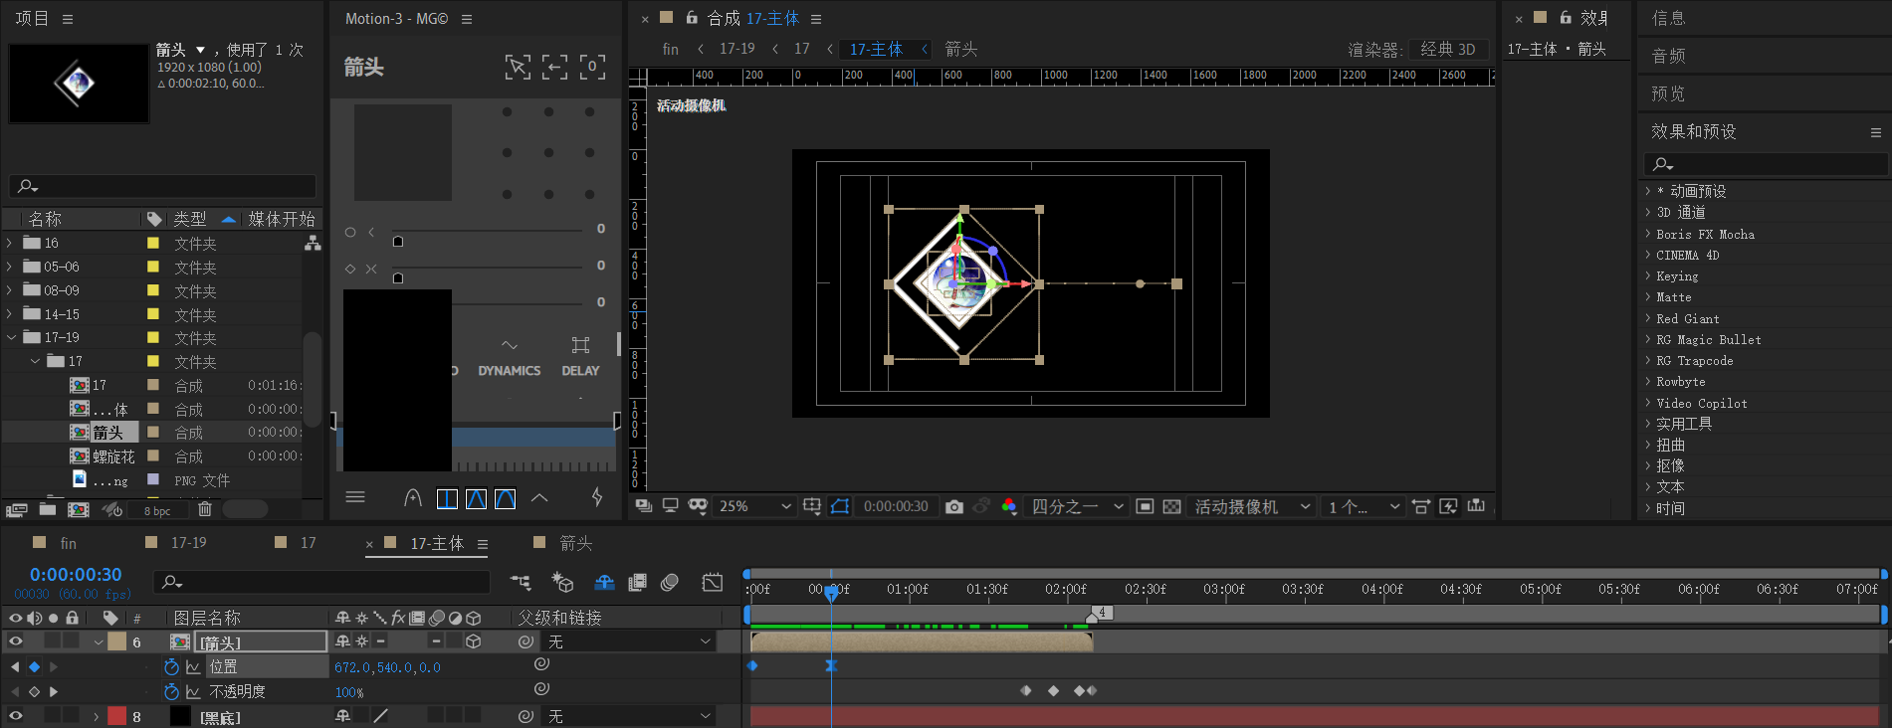This screenshot has width=1892, height=728.
Task: Switch to the 箭头 timeline tab
Action: click(x=575, y=543)
